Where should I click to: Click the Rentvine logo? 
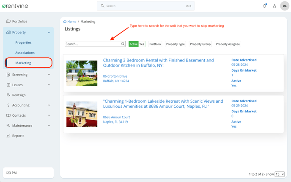[x=15, y=6]
